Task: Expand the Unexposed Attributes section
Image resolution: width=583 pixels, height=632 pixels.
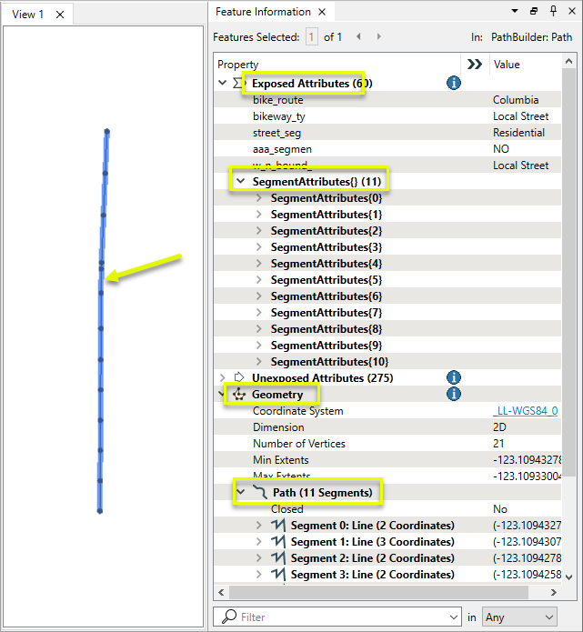Action: pyautogui.click(x=223, y=377)
